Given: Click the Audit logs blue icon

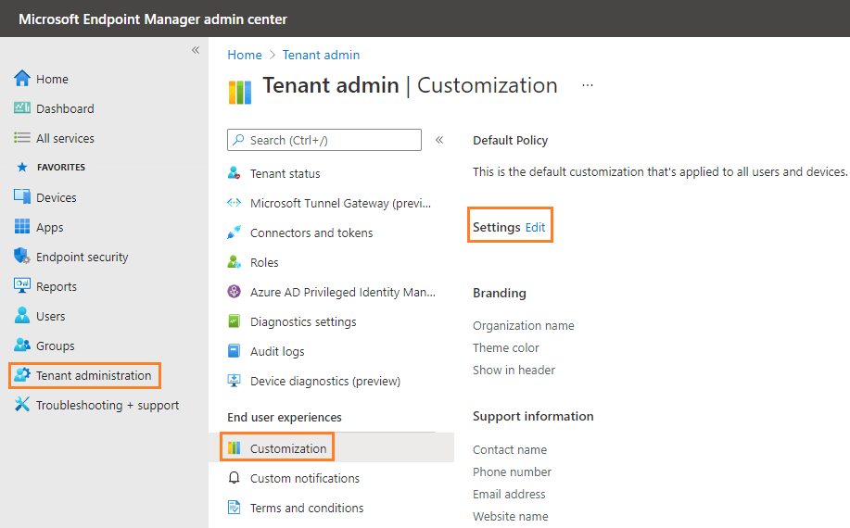Looking at the screenshot, I should coord(234,351).
